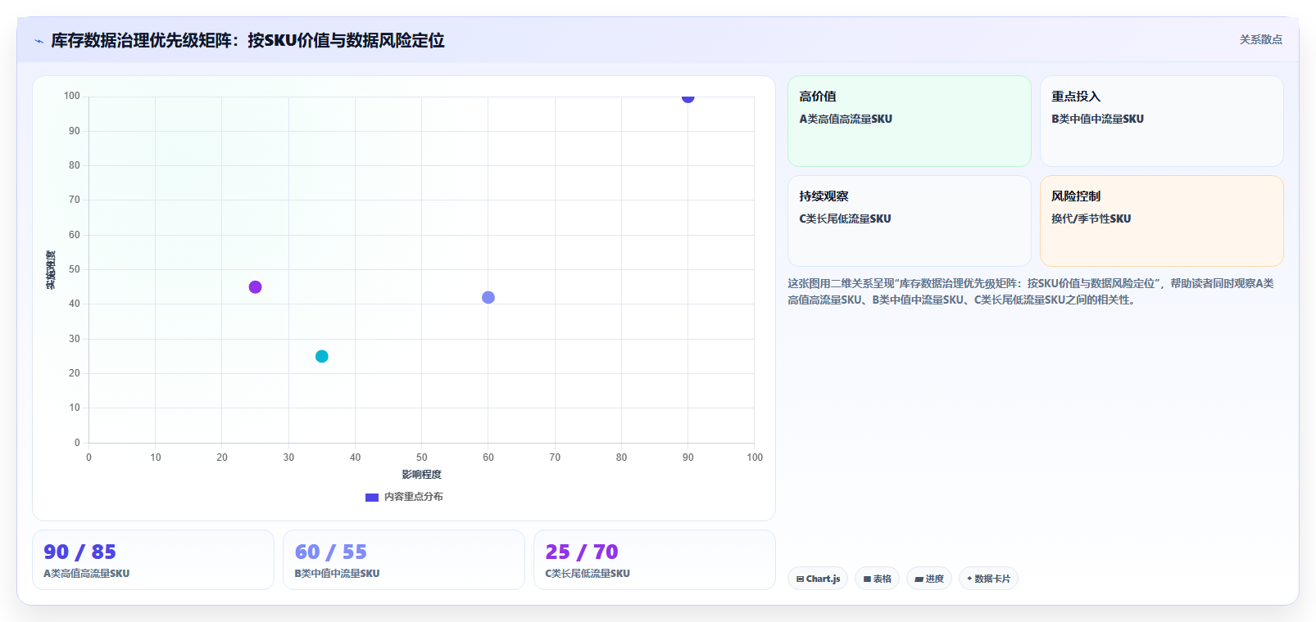Click the 影响程度 x-axis title

pyautogui.click(x=421, y=475)
